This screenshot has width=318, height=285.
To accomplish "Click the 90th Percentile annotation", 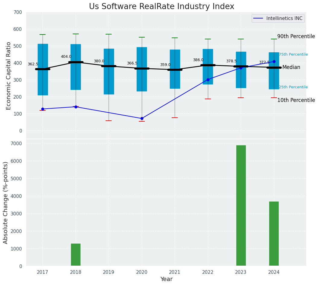I will pyautogui.click(x=296, y=36).
